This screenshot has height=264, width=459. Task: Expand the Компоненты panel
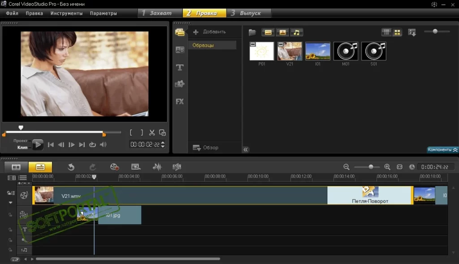(442, 149)
